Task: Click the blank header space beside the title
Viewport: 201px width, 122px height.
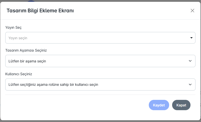Action: click(130, 11)
